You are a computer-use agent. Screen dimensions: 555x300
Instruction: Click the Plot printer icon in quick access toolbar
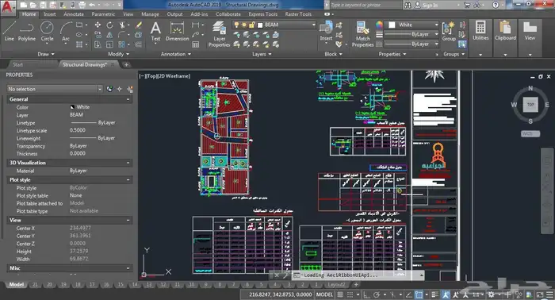coord(82,5)
